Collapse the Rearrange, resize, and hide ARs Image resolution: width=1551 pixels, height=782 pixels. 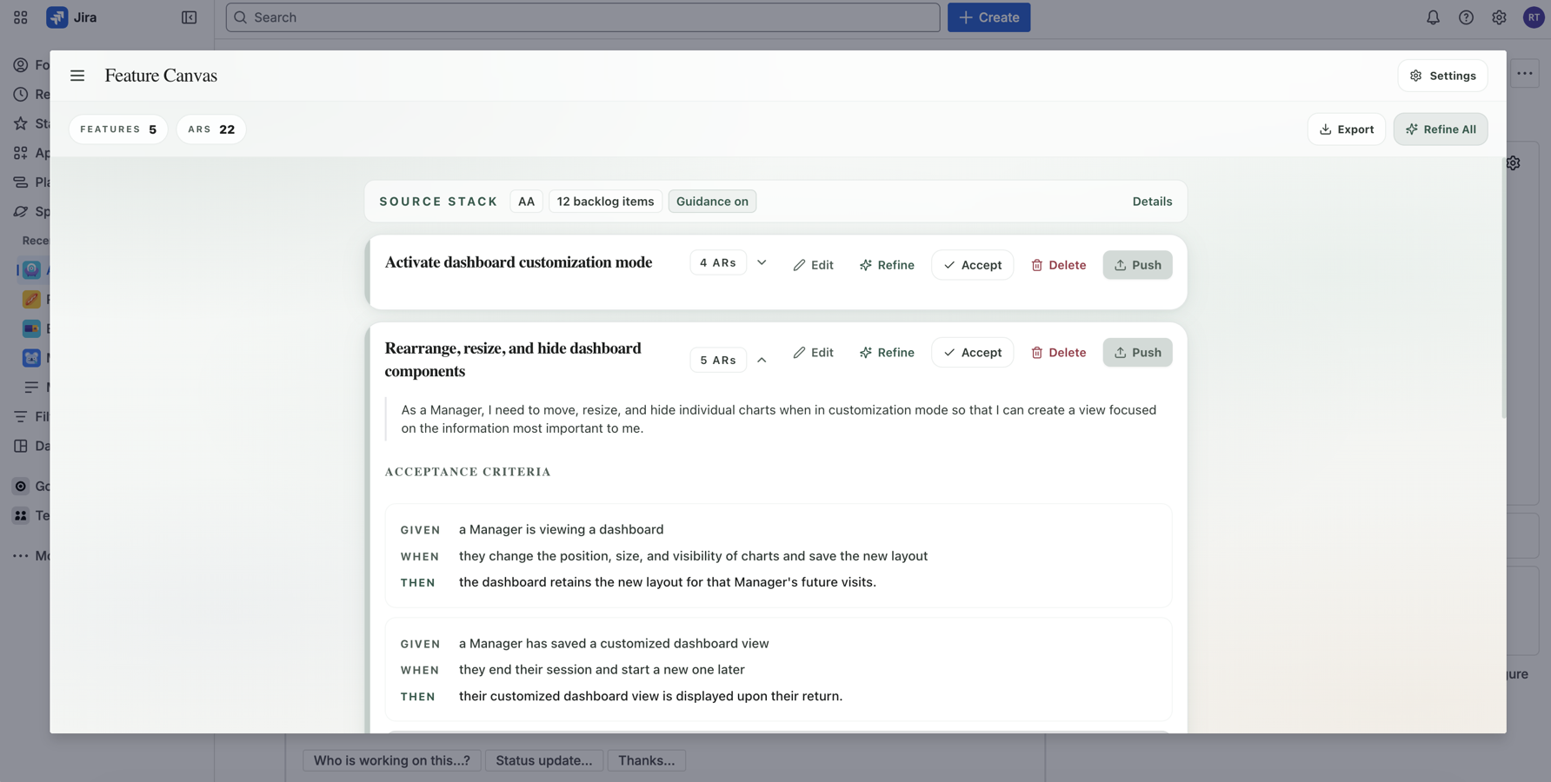click(762, 360)
